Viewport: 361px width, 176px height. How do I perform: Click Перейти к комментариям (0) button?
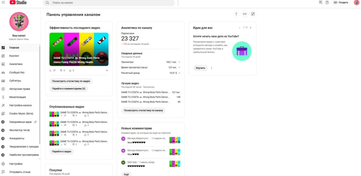coord(69,89)
